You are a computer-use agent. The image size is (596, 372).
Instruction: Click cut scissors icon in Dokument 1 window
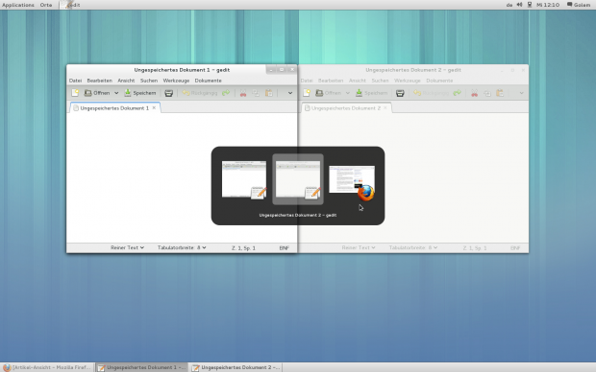tap(243, 93)
